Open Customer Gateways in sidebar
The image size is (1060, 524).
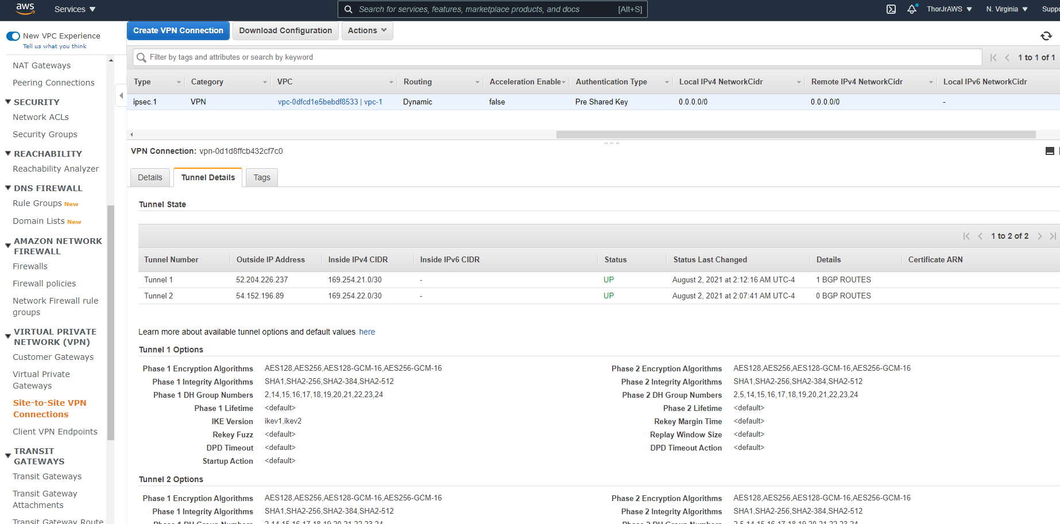pyautogui.click(x=53, y=357)
